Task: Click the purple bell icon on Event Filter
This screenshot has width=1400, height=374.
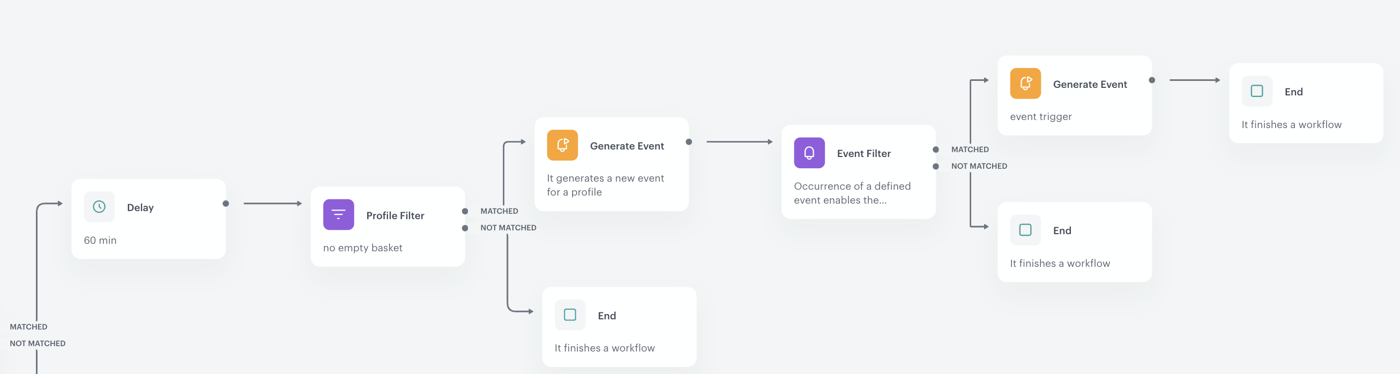Action: pos(809,153)
